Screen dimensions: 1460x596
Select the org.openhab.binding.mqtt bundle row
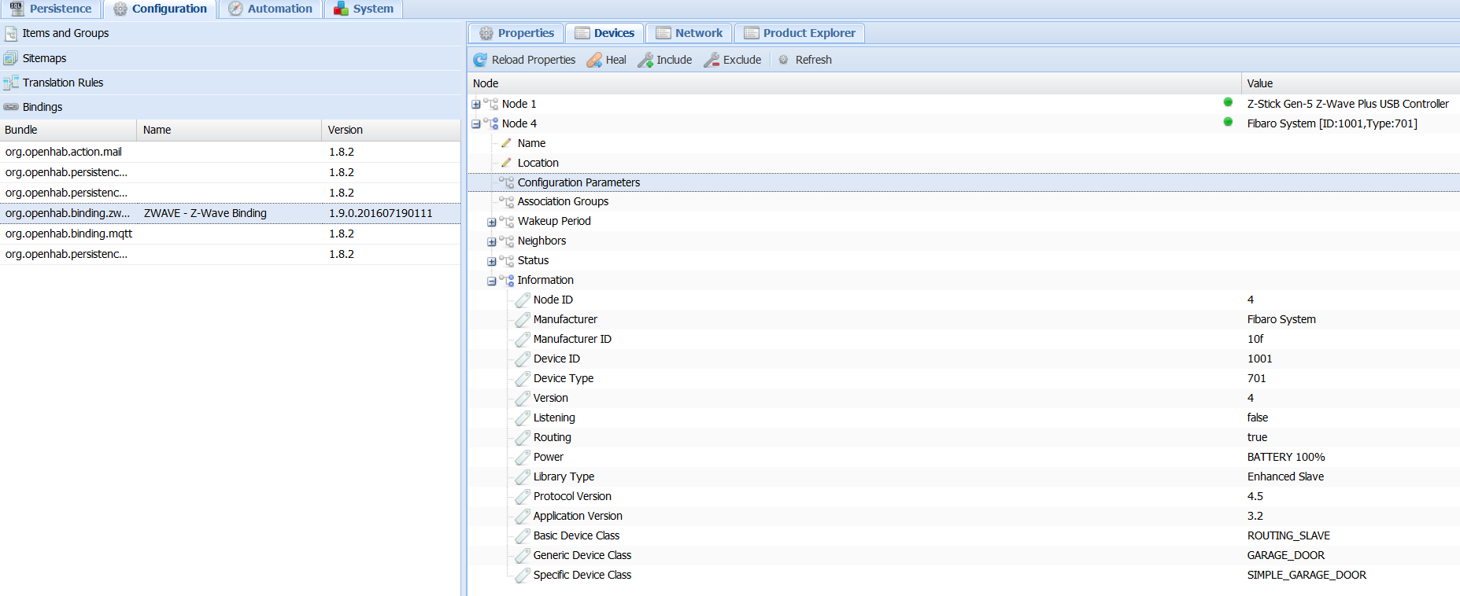[x=69, y=234]
